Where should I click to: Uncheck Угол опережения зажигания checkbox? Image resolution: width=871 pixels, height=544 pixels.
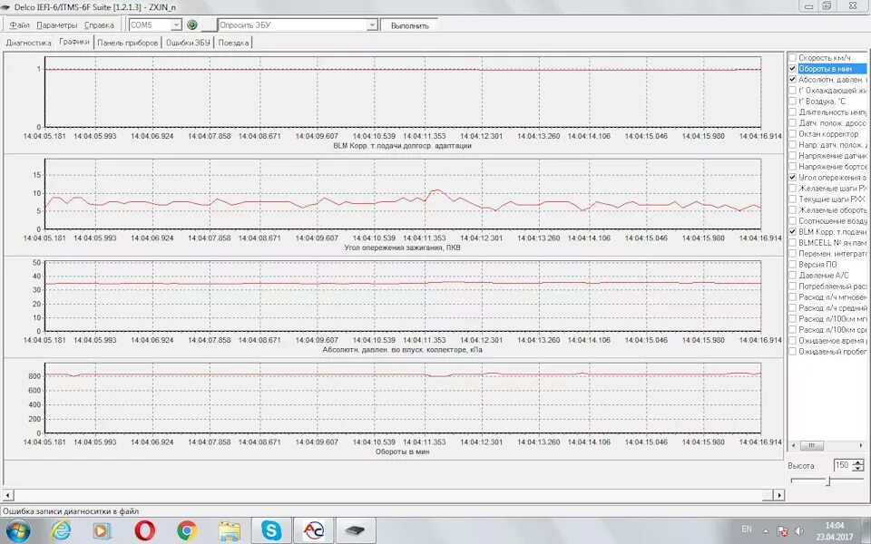[x=793, y=177]
